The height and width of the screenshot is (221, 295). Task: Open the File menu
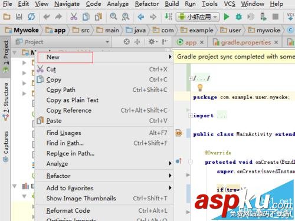[x=8, y=4]
